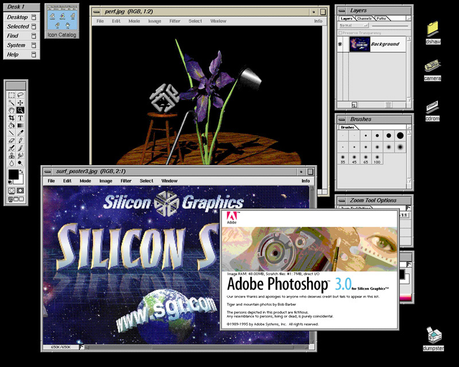Open the cdrom desktop icon
This screenshot has width=459, height=367.
click(x=433, y=110)
